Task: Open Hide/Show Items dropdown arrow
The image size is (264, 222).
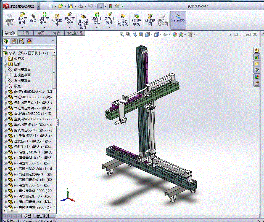Action: coord(170,35)
